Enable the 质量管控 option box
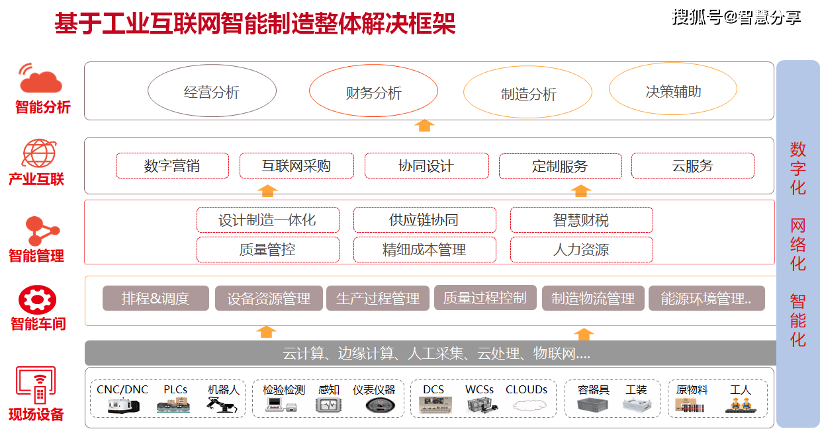820x431 pixels. click(267, 250)
